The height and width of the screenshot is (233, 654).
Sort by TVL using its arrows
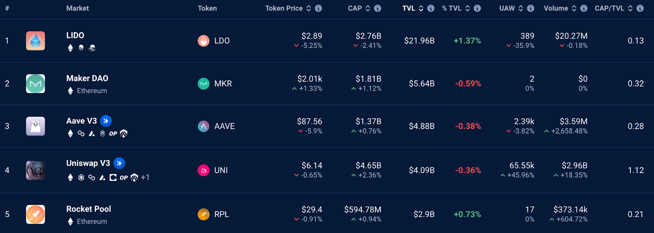tap(421, 8)
